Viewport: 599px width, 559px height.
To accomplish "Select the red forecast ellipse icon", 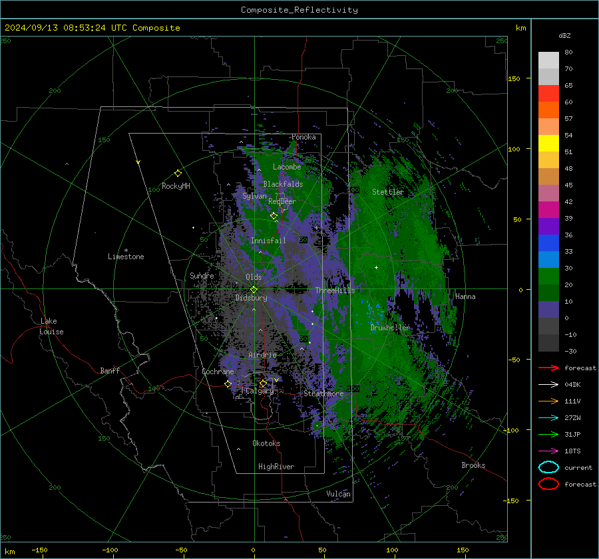I will coord(548,484).
